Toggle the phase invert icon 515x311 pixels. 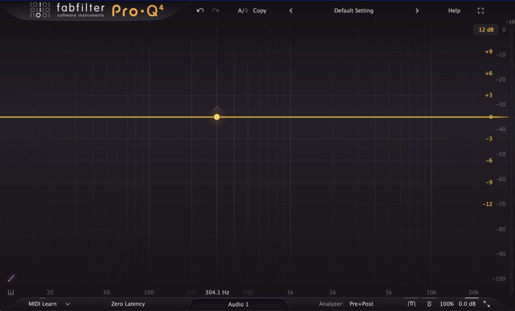click(411, 304)
